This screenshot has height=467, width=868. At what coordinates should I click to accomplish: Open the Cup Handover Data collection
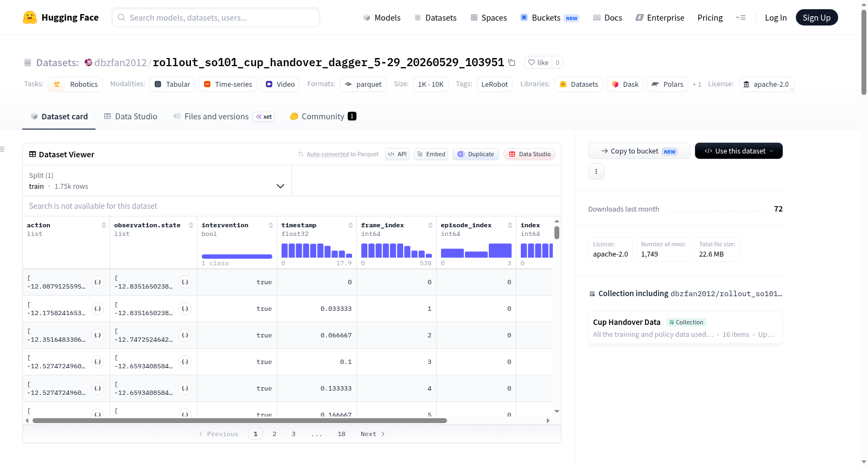click(685, 328)
